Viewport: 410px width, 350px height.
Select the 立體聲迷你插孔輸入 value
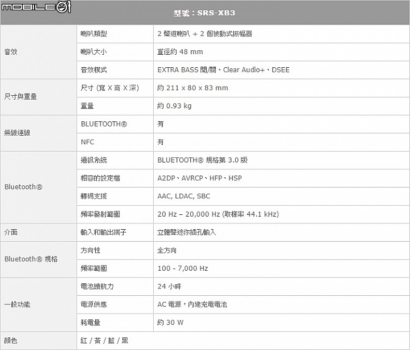point(187,233)
